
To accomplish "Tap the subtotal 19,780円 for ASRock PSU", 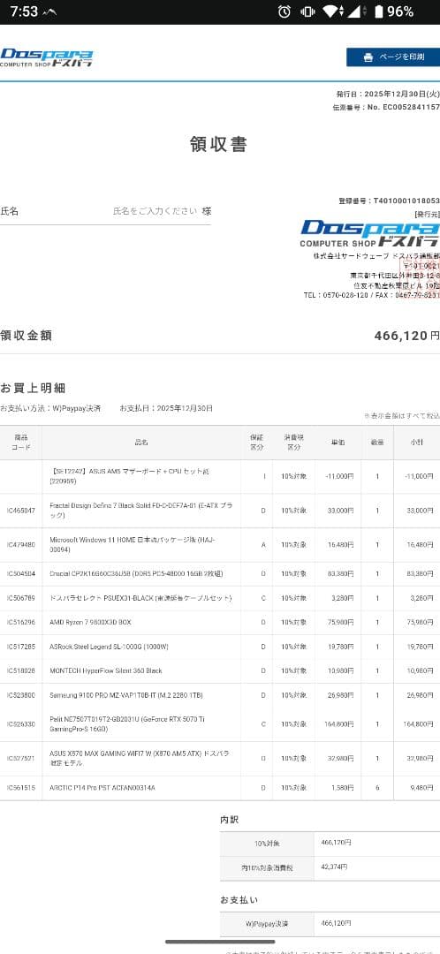I will [x=420, y=647].
